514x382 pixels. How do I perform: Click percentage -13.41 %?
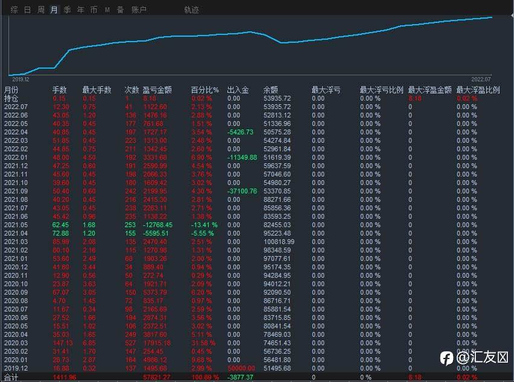point(205,225)
